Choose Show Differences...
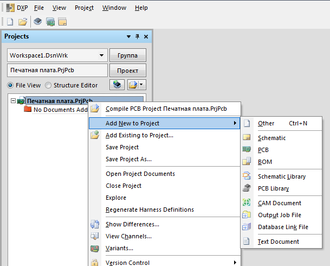The height and width of the screenshot is (266, 330). point(165,224)
